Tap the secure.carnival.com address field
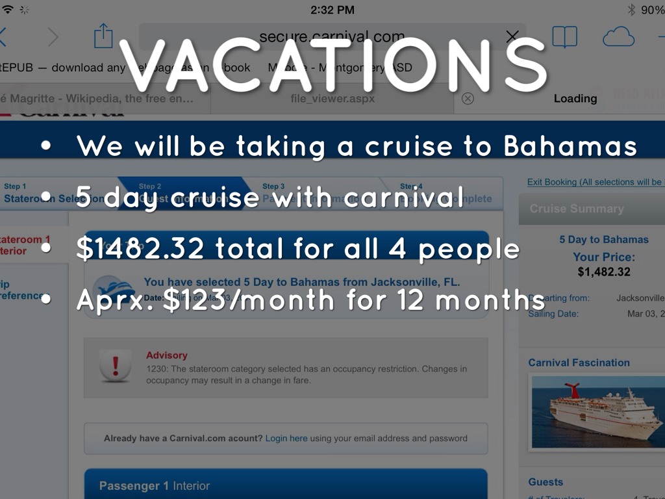The height and width of the screenshot is (499, 665). click(x=331, y=37)
